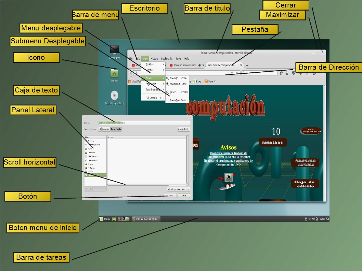Click the volume icon in the system tray

pos(313,219)
